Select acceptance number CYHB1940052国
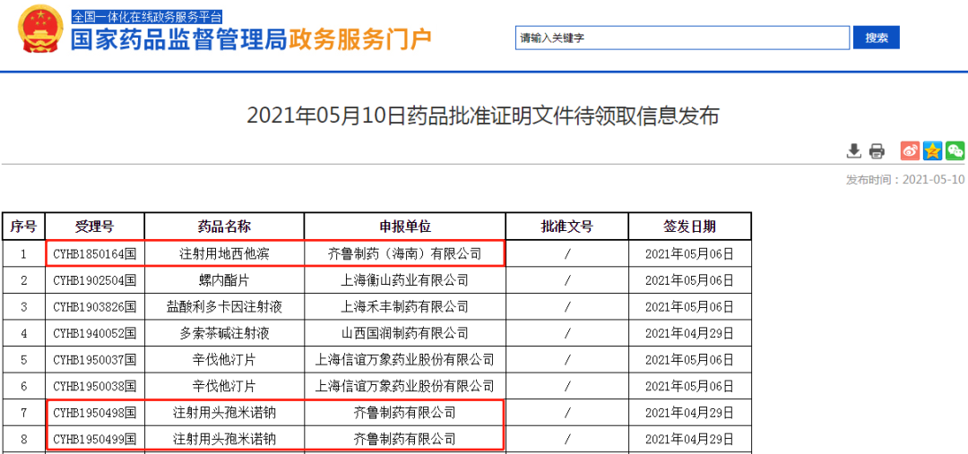This screenshot has width=968, height=454. tap(94, 334)
